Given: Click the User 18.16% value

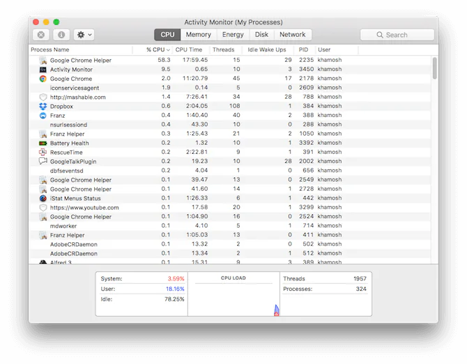Looking at the screenshot, I should (175, 289).
